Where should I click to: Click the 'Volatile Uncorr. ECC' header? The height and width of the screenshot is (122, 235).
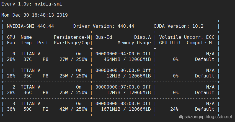tap(187, 37)
